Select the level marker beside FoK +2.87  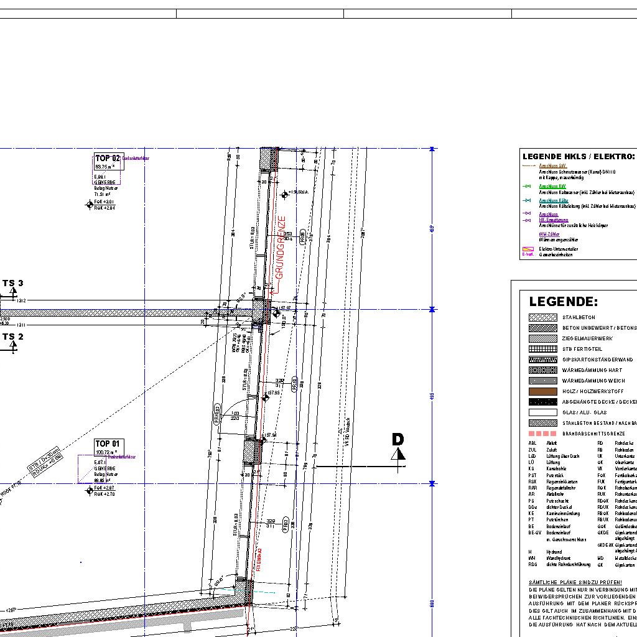(x=89, y=491)
